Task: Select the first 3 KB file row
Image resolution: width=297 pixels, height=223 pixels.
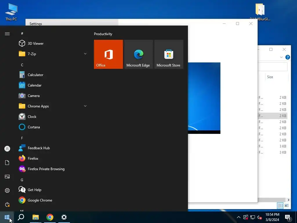Action: click(x=273, y=146)
